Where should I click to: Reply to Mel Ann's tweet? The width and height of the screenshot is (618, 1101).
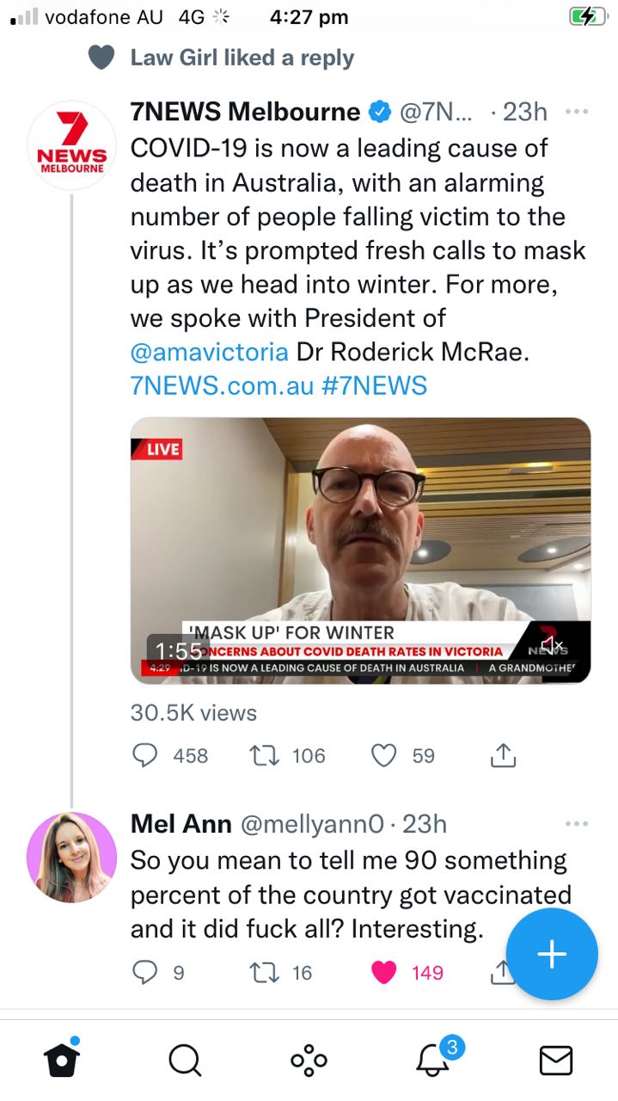(145, 972)
